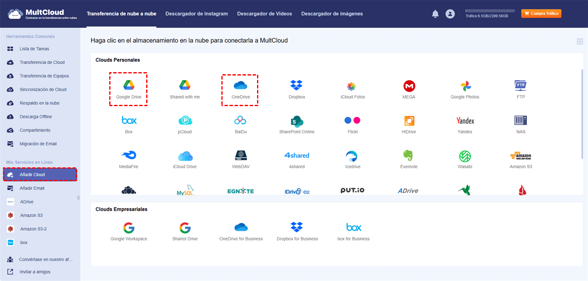588x281 pixels.
Task: Select the 4shared service
Action: click(x=297, y=159)
